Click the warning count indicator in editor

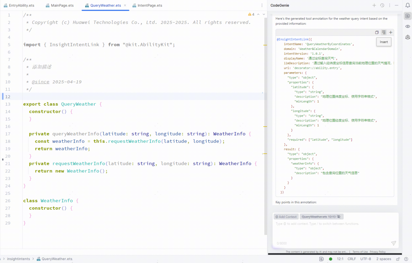[x=251, y=14]
